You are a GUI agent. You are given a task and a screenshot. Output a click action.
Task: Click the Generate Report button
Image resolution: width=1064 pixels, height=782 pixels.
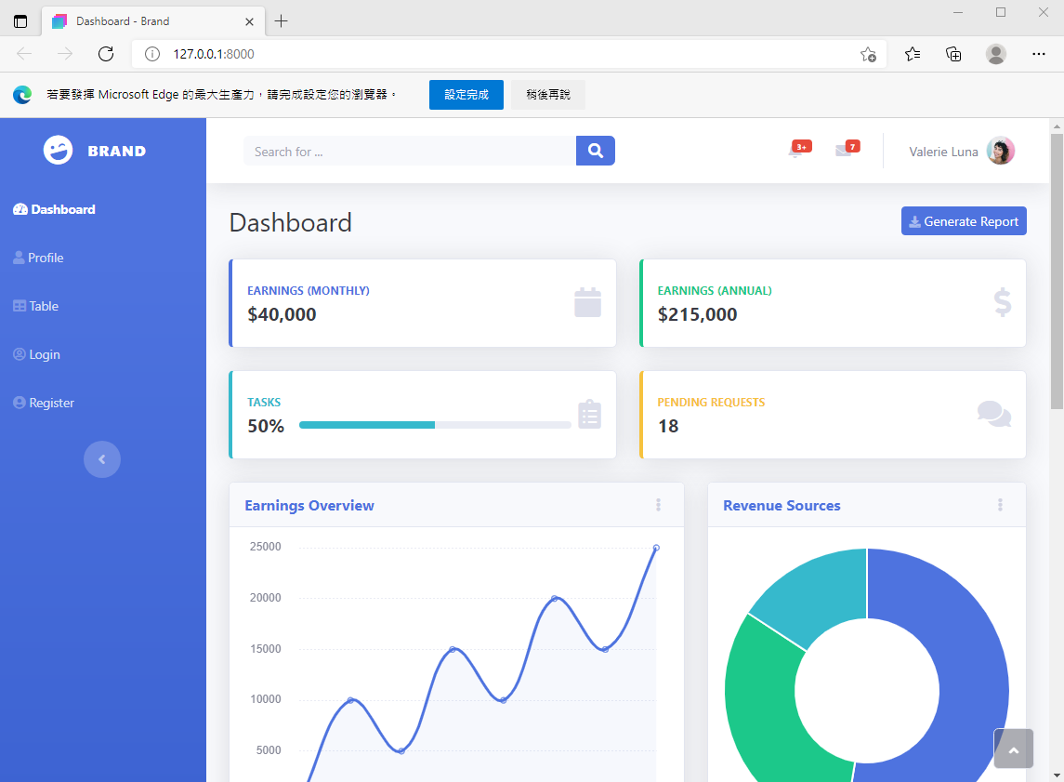coord(964,221)
